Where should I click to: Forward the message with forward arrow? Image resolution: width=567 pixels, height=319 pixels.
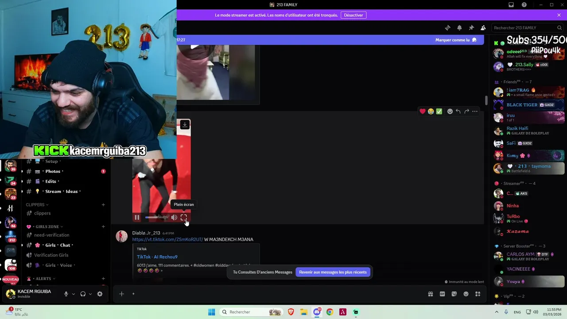click(x=466, y=111)
